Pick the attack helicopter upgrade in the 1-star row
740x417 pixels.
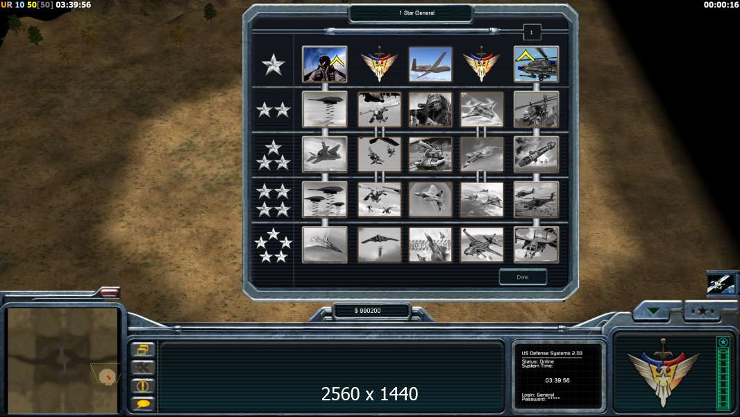coord(536,64)
